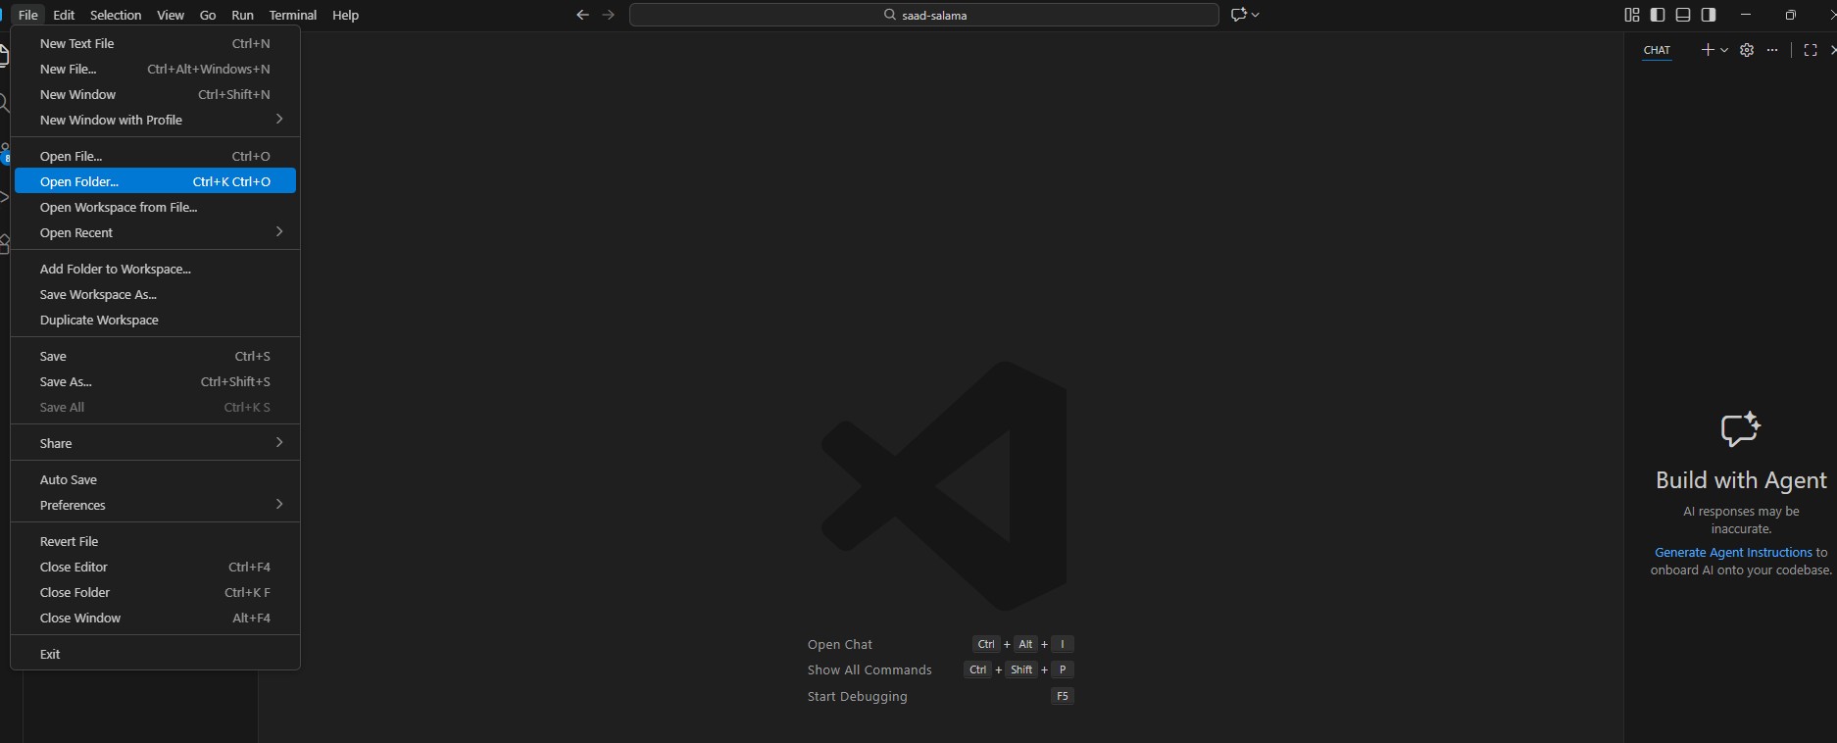
Task: Expand the new chat dropdown chevron
Action: coord(1724,50)
